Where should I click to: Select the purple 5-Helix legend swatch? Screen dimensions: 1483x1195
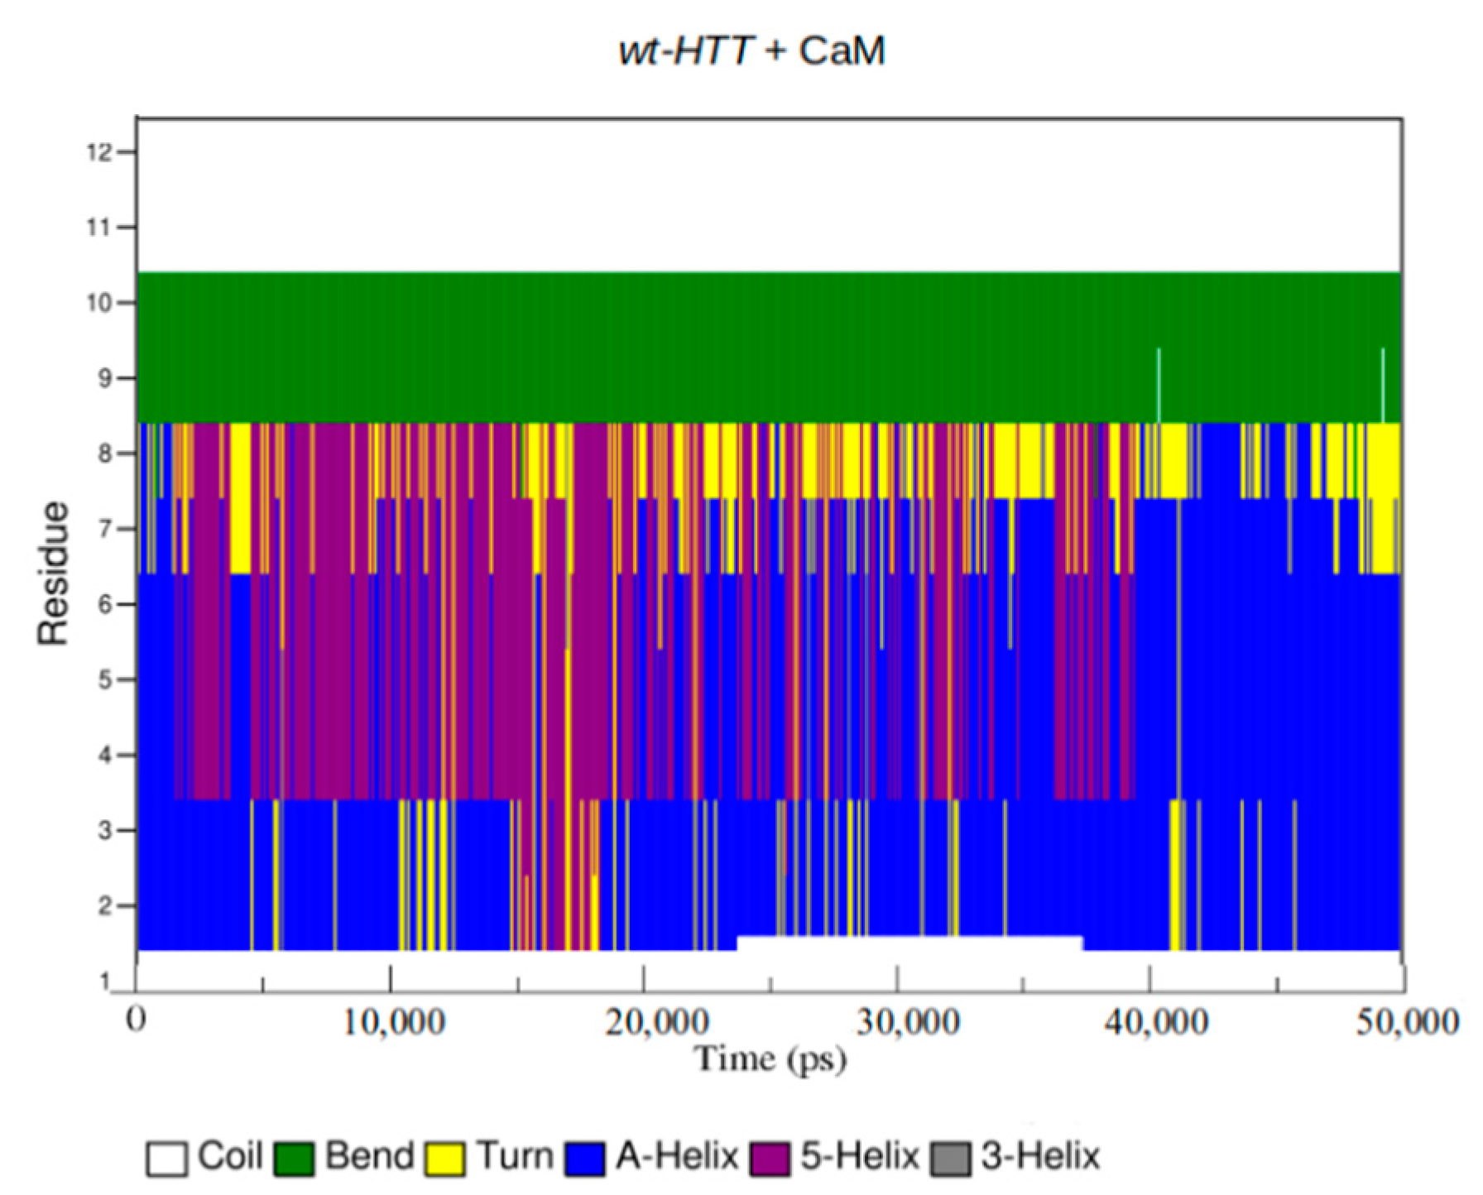[770, 1159]
